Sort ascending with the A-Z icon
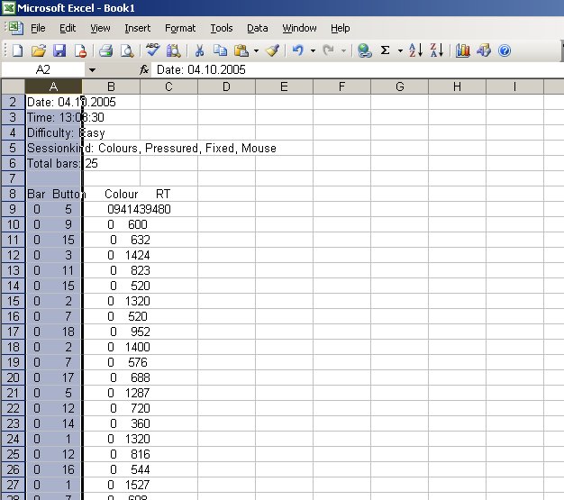 415,50
